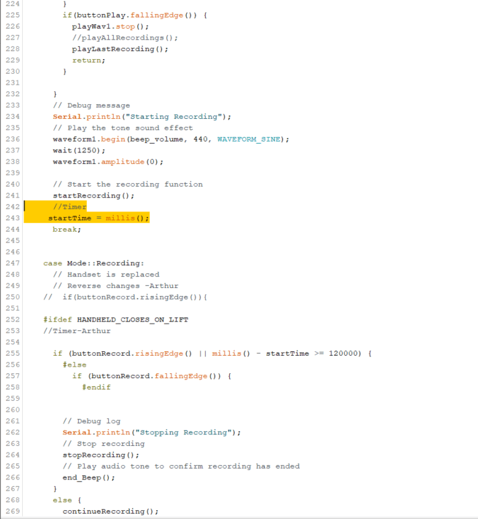478x519 pixels.
Task: Click the else { on line 268
Action: [x=67, y=500]
